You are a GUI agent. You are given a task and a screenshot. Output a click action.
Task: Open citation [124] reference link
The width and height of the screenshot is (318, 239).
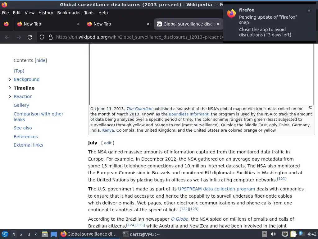coord(131,225)
